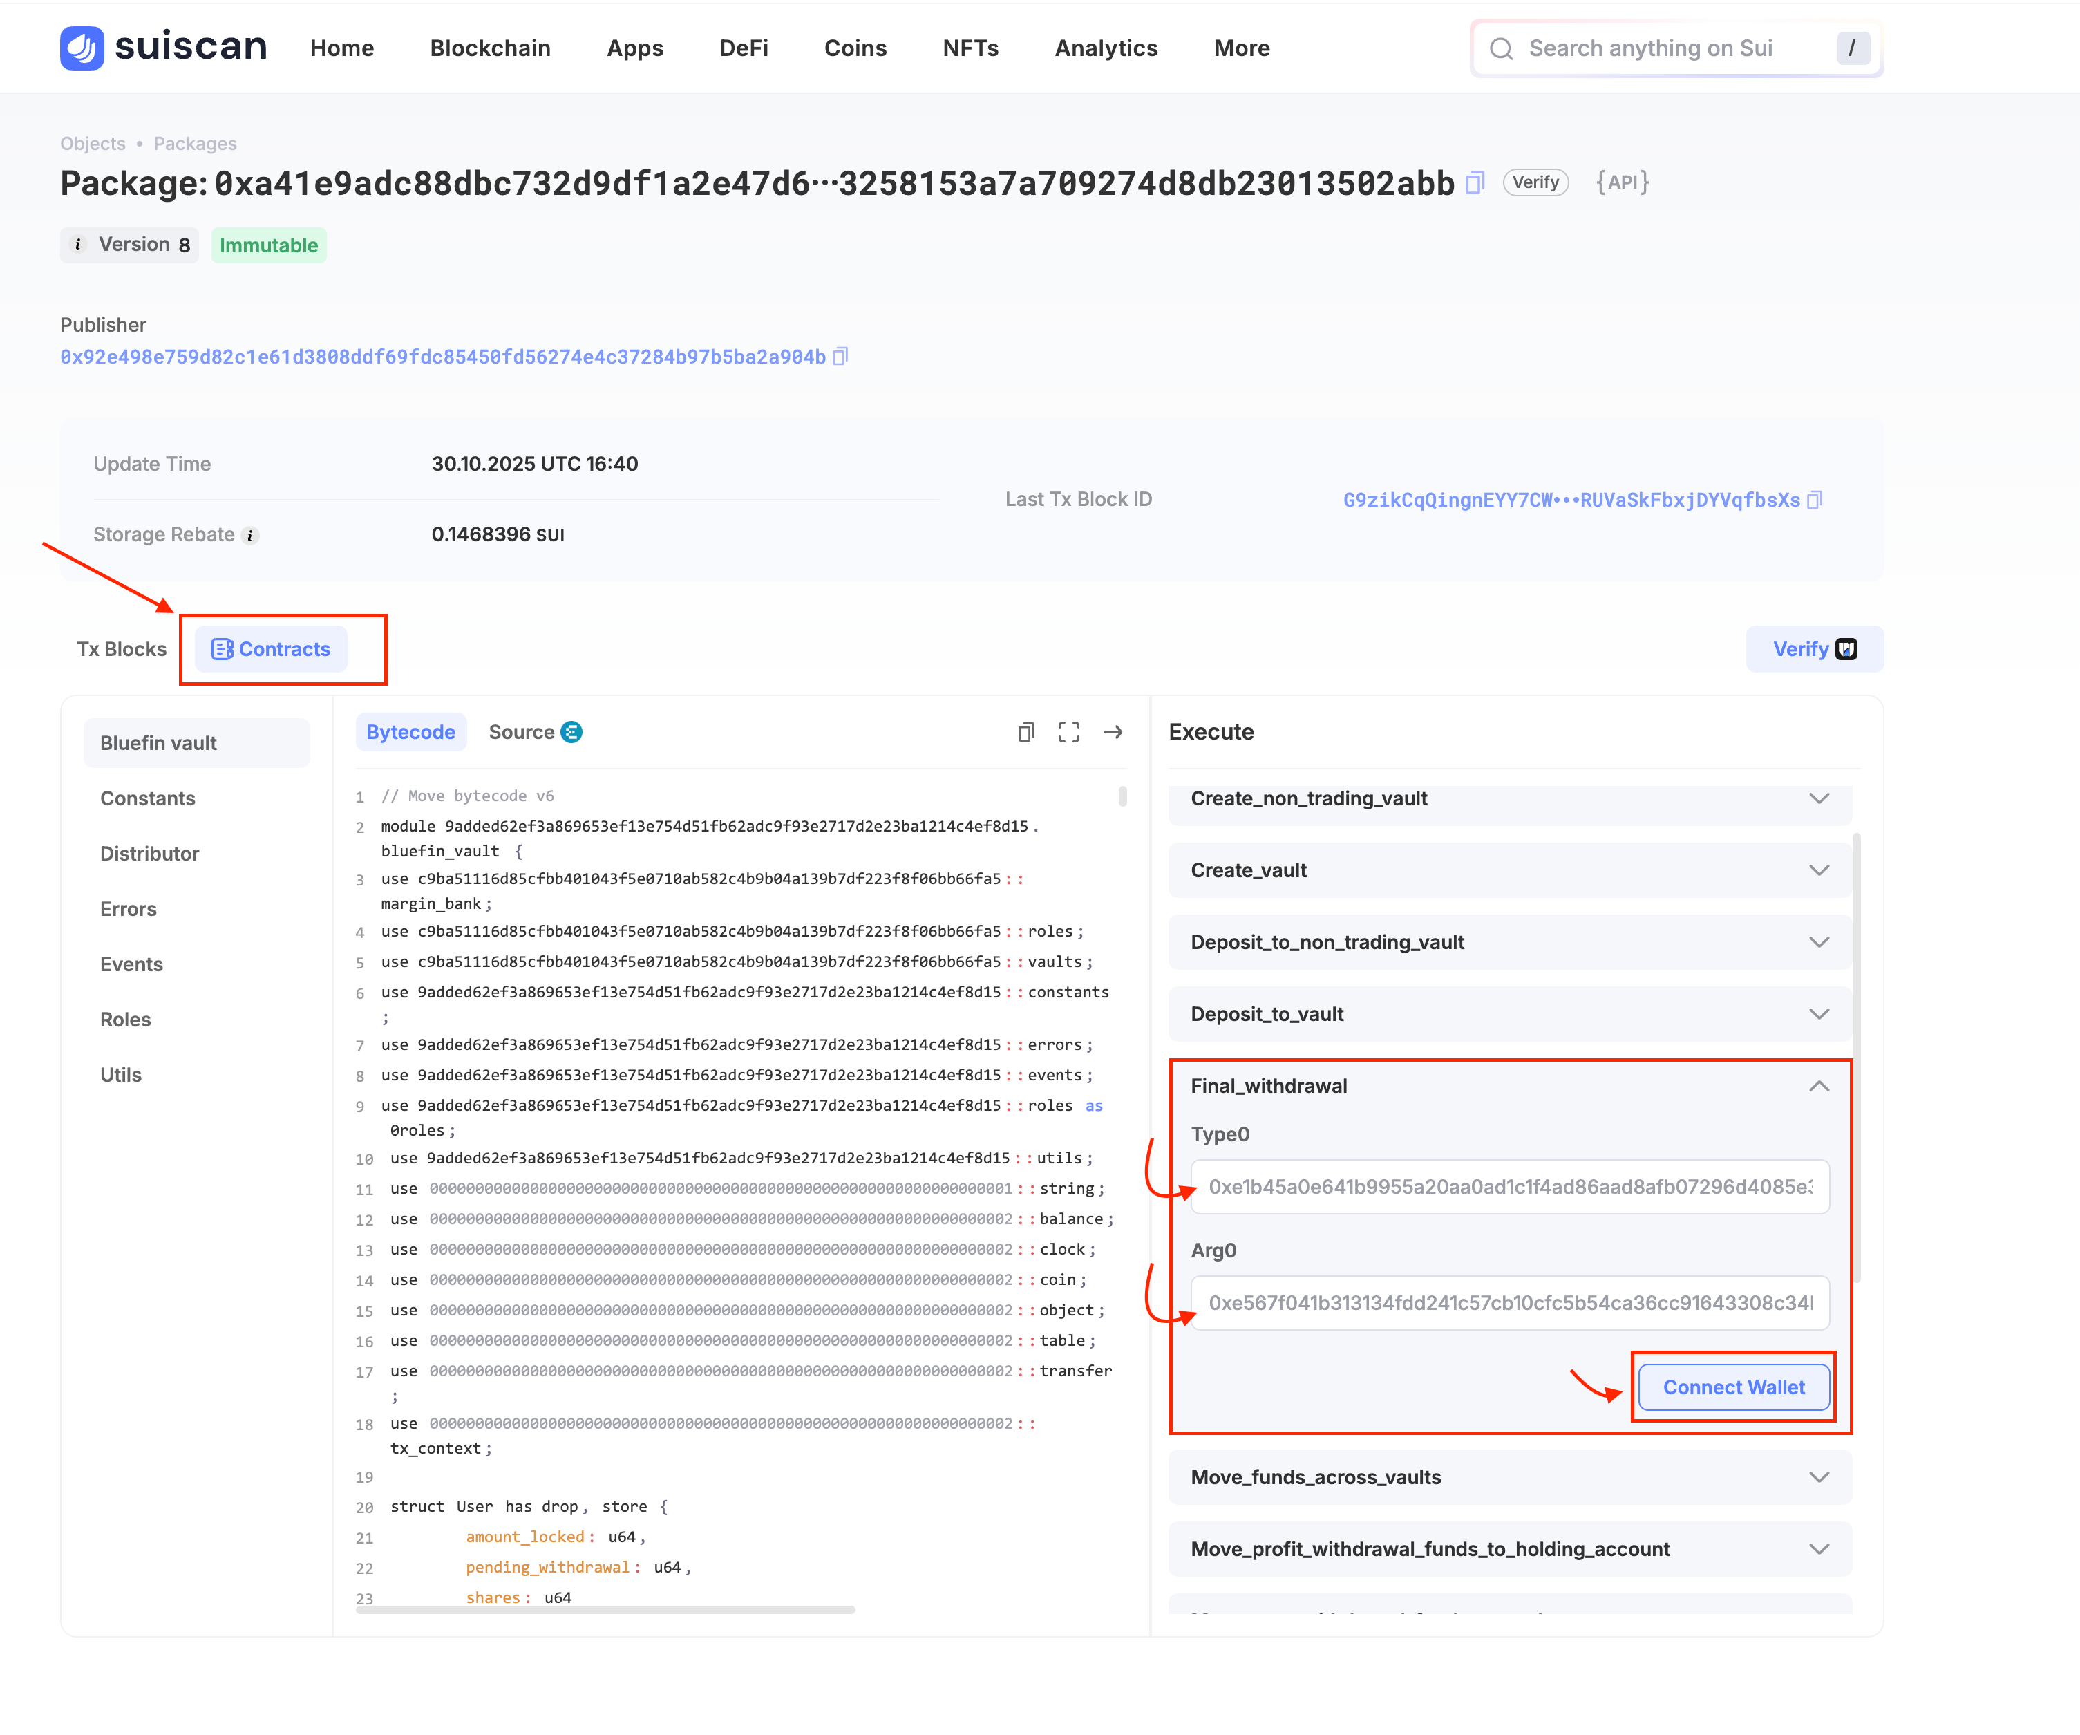Image resolution: width=2080 pixels, height=1735 pixels.
Task: Open the API curly-brace link
Action: pos(1621,182)
